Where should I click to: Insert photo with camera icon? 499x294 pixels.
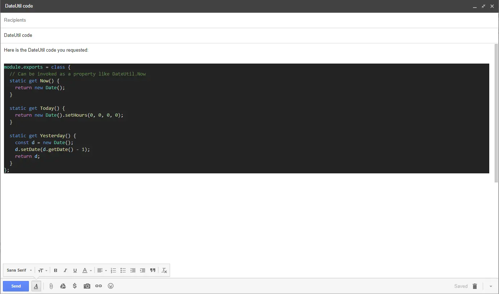pyautogui.click(x=87, y=286)
